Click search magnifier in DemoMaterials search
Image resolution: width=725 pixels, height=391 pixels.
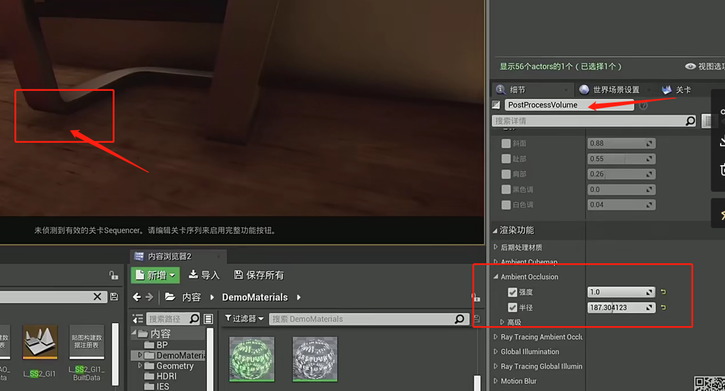(460, 319)
